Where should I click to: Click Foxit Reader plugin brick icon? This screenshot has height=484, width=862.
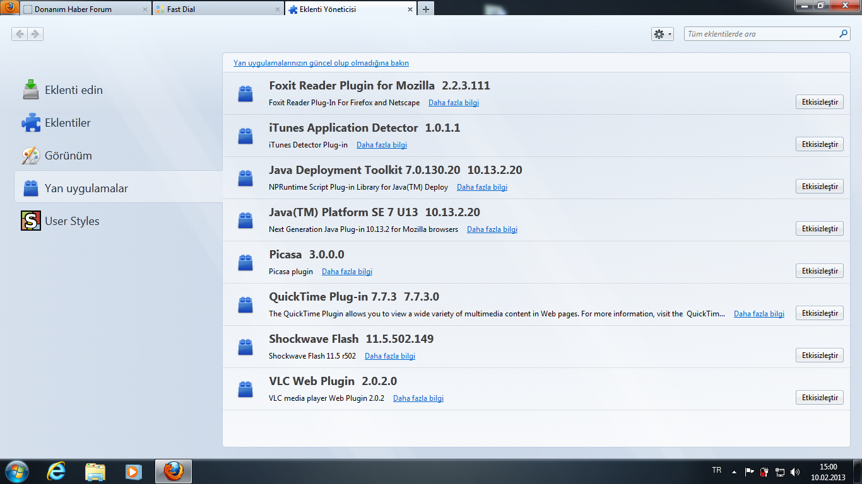coord(245,93)
